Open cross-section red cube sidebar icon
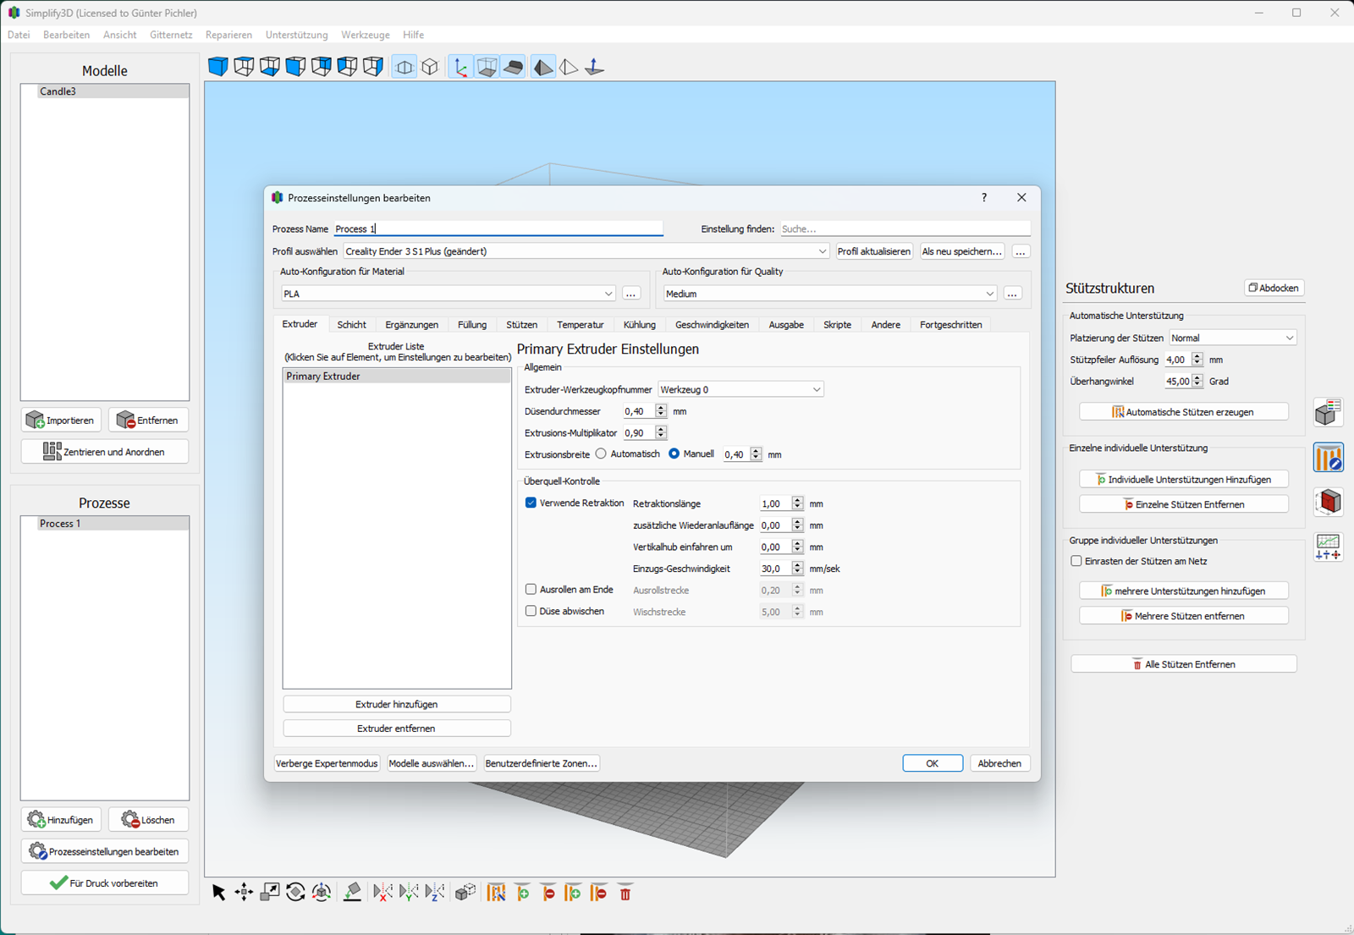The height and width of the screenshot is (935, 1354). (1329, 502)
